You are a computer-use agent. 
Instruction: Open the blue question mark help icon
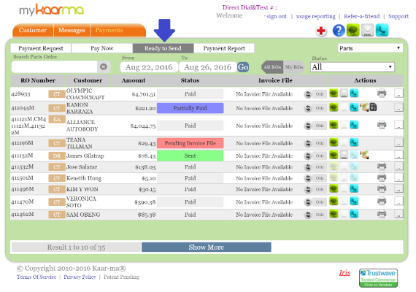[339, 31]
